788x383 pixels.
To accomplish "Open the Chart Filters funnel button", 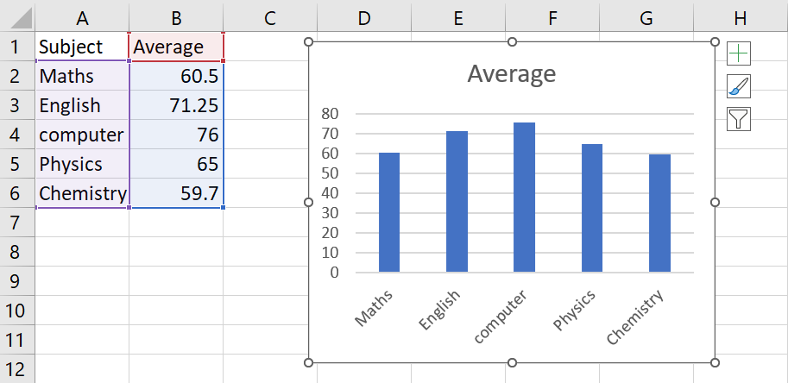I will (739, 119).
